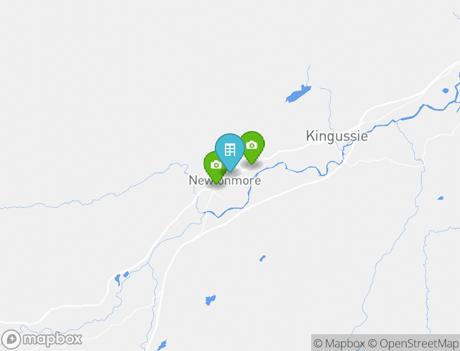Select the Newtonmore town label
Screen dimensions: 460x351
pyautogui.click(x=225, y=181)
